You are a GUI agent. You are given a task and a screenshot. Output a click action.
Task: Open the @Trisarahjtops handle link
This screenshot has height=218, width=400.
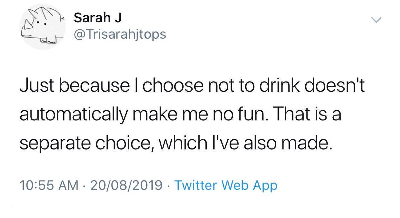[120, 34]
